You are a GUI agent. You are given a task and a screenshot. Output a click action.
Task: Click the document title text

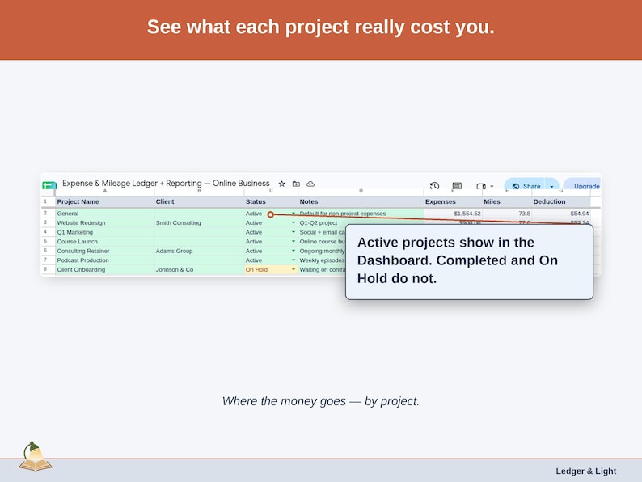[x=166, y=183]
